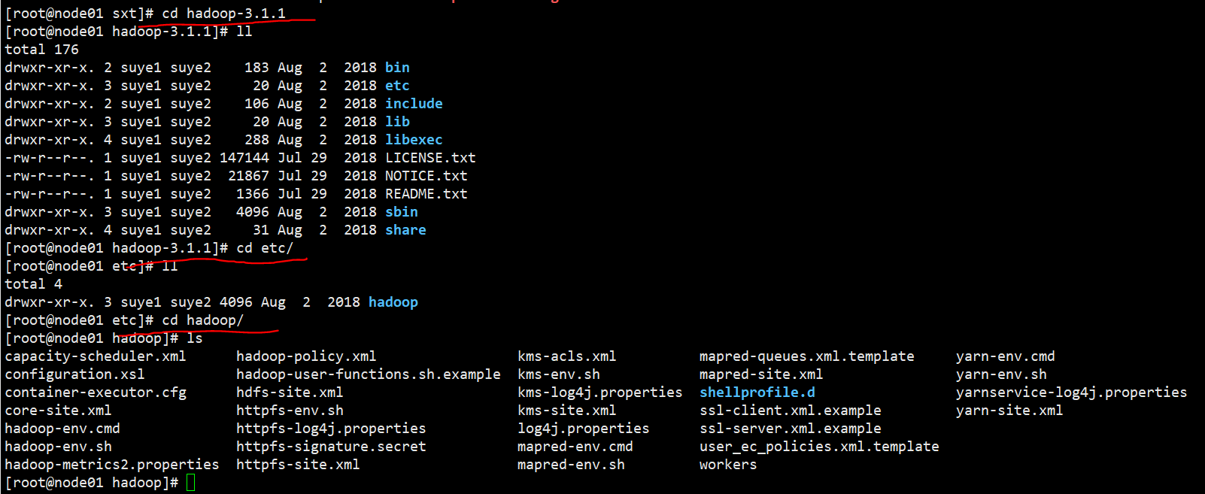This screenshot has width=1205, height=494.
Task: Click the green terminal cursor at prompt
Action: coord(190,483)
